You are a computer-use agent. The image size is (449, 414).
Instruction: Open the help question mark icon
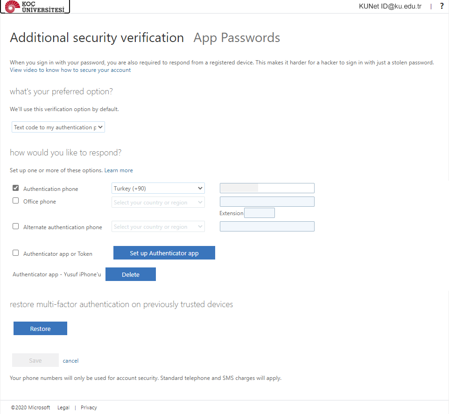tap(442, 6)
